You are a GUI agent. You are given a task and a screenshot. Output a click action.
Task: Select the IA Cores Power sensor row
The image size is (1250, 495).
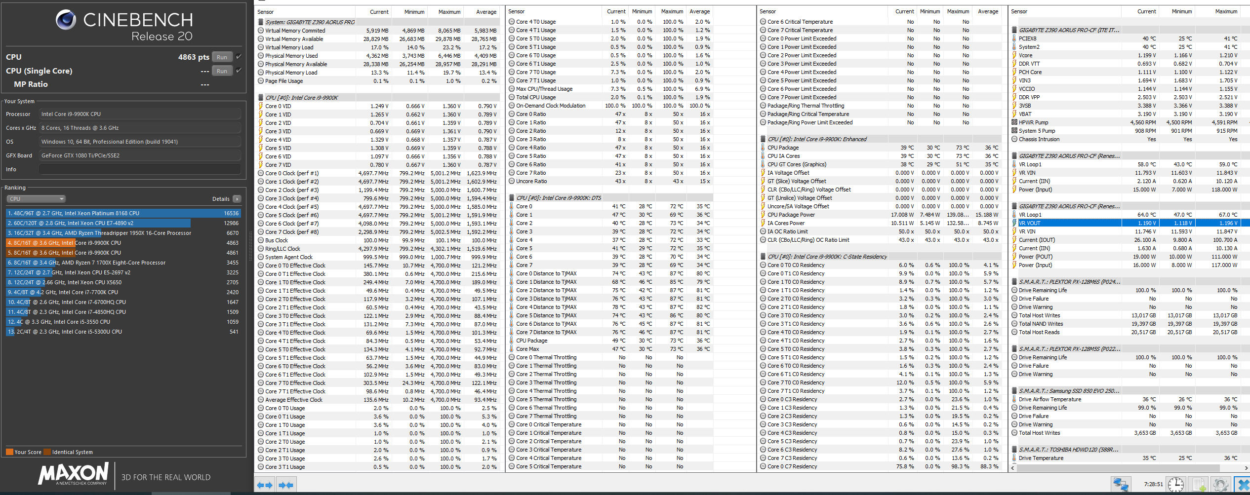882,223
